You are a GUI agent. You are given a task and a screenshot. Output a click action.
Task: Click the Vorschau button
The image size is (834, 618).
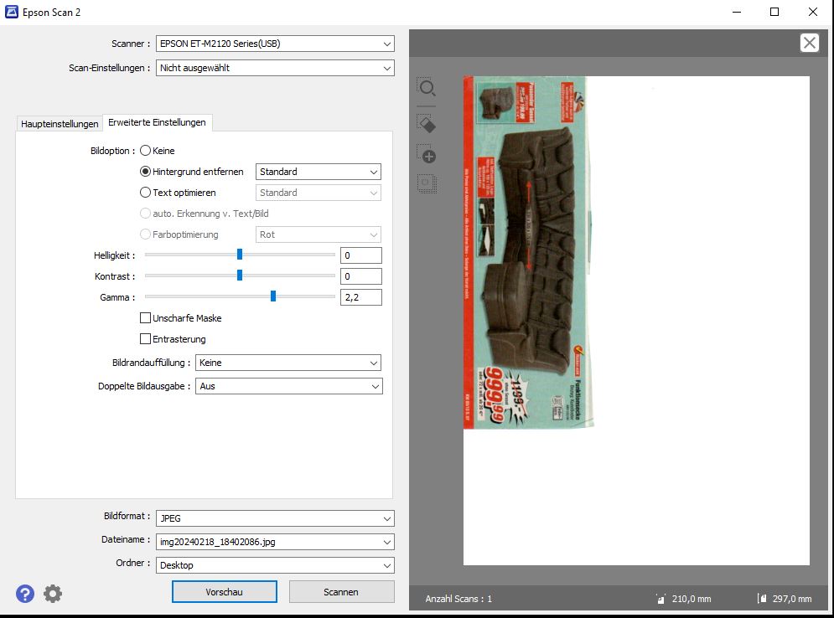pyautogui.click(x=225, y=592)
